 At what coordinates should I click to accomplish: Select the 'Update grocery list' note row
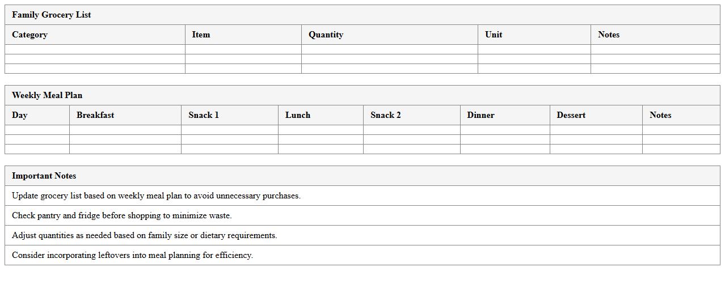(x=156, y=196)
